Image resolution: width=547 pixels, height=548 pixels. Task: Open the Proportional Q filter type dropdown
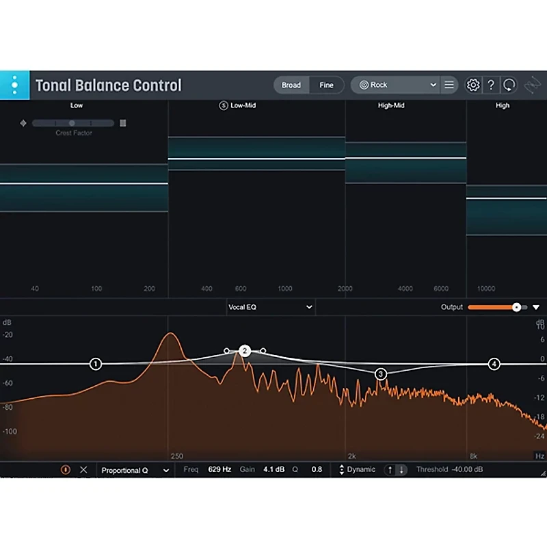[x=134, y=470]
